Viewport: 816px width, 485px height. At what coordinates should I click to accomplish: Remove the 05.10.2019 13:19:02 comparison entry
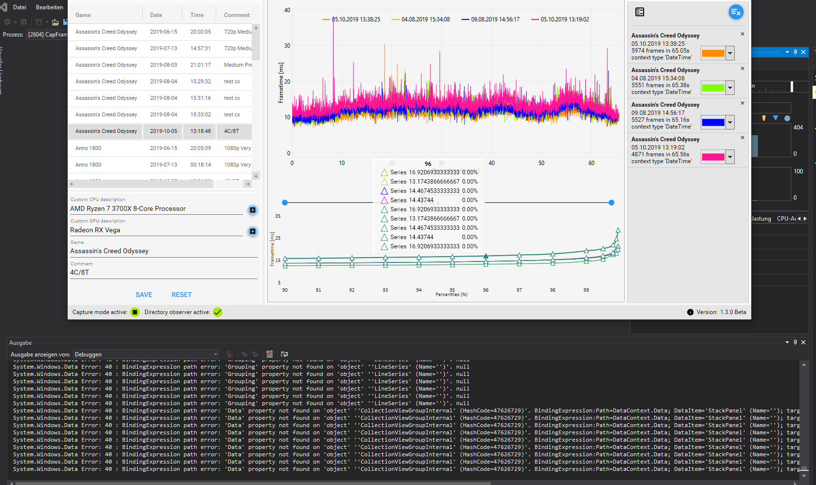(742, 138)
